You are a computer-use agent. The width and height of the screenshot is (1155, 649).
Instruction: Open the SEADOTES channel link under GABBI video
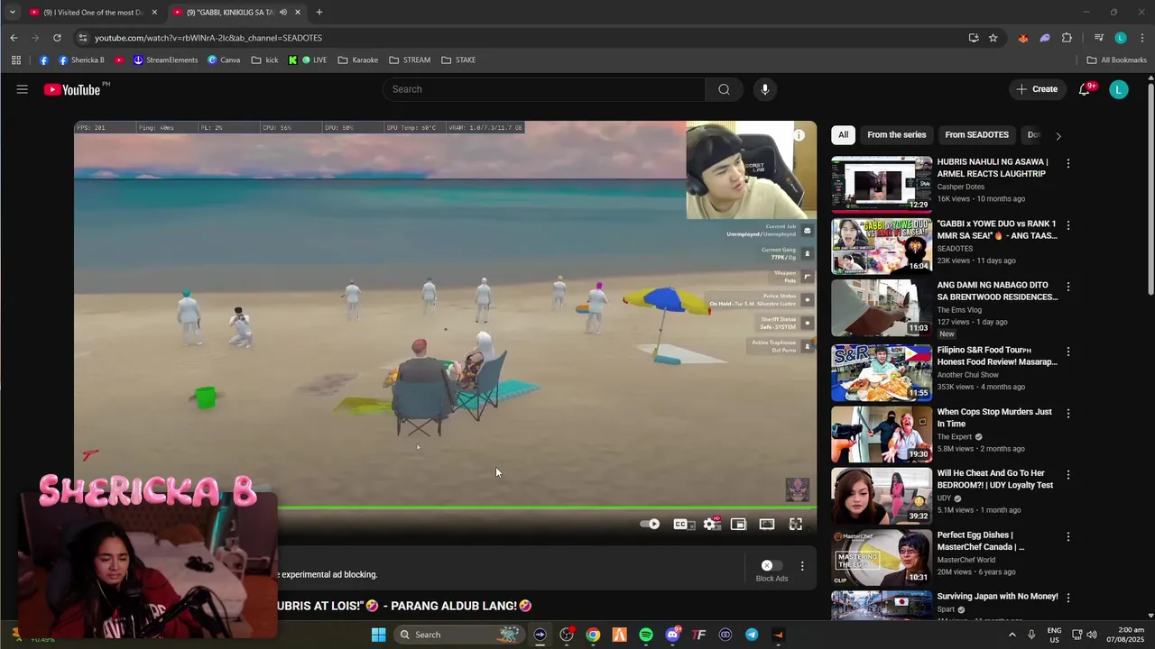[955, 249]
